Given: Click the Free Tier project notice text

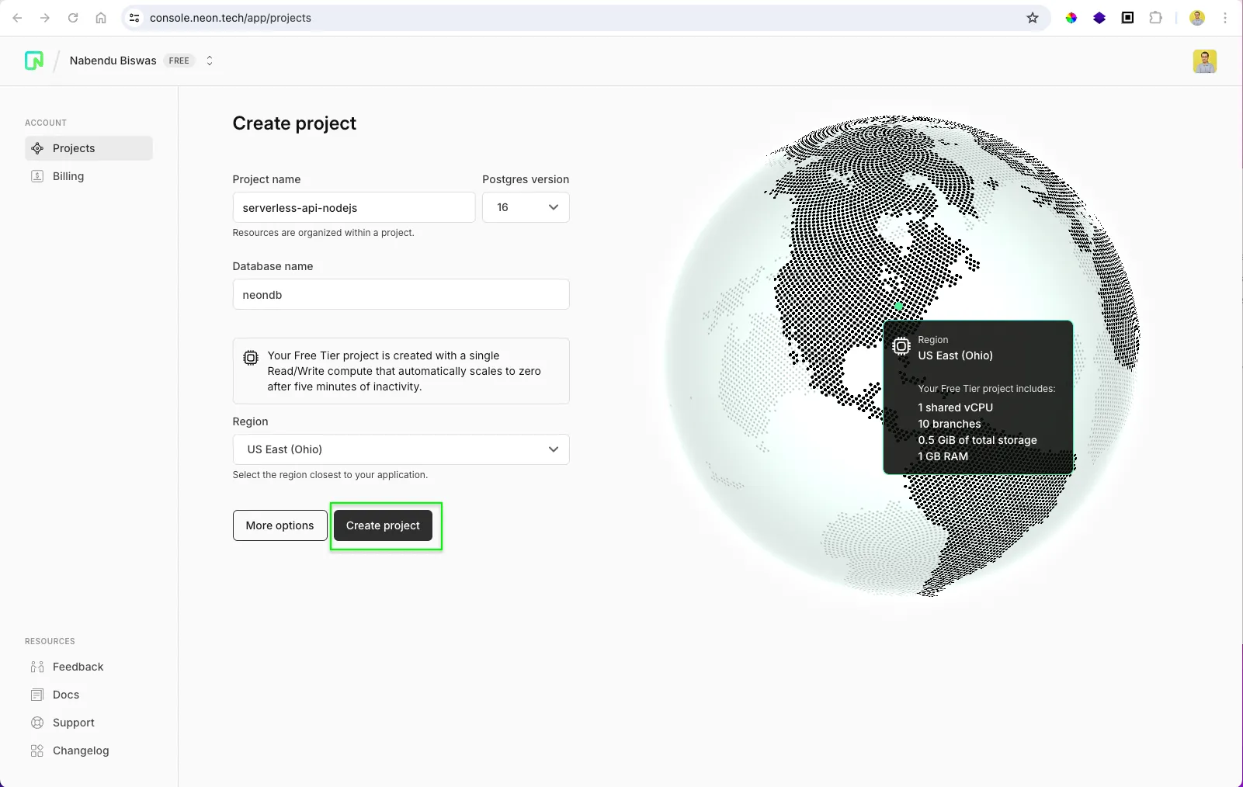Looking at the screenshot, I should [404, 371].
